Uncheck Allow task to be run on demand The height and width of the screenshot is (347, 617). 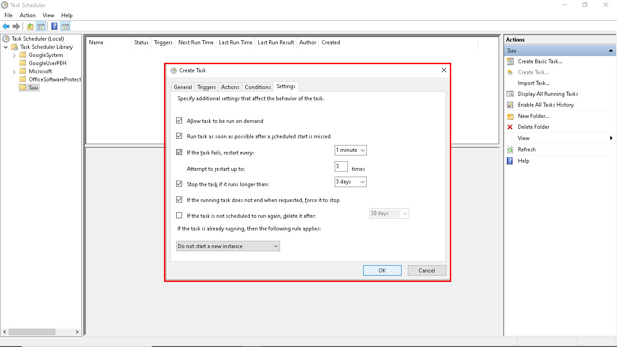pyautogui.click(x=179, y=121)
